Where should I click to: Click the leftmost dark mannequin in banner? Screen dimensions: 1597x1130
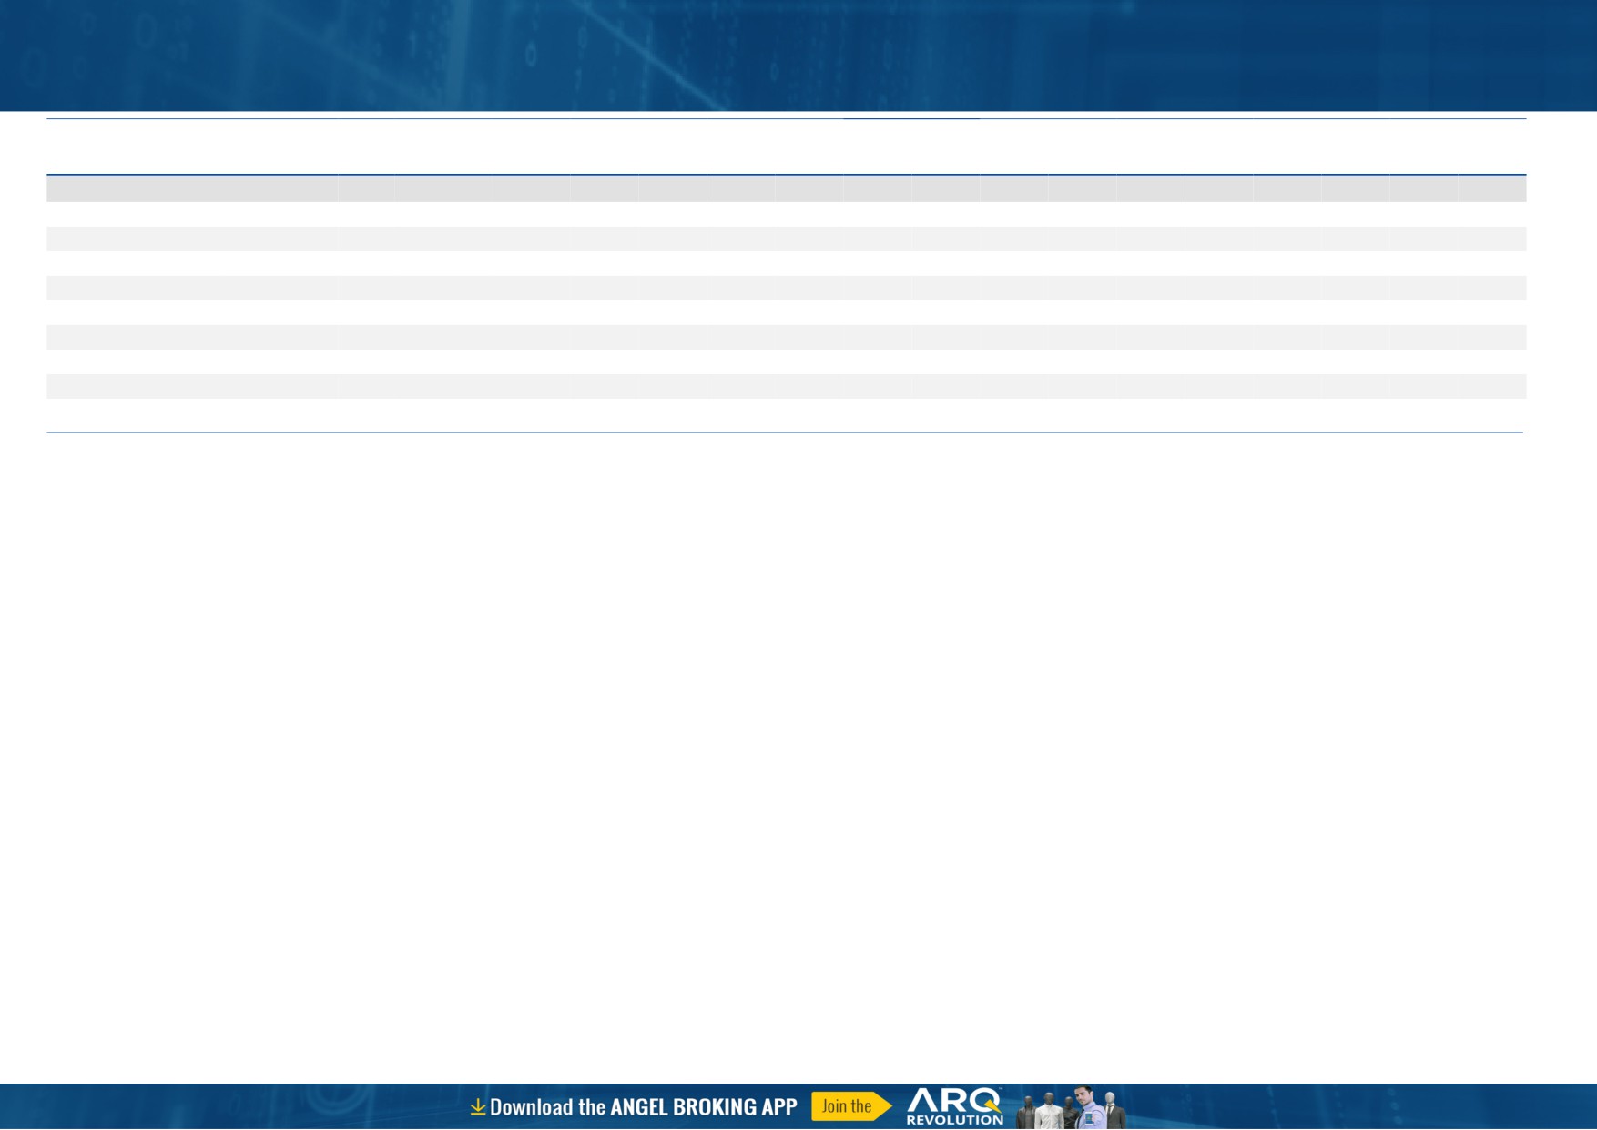1026,1113
